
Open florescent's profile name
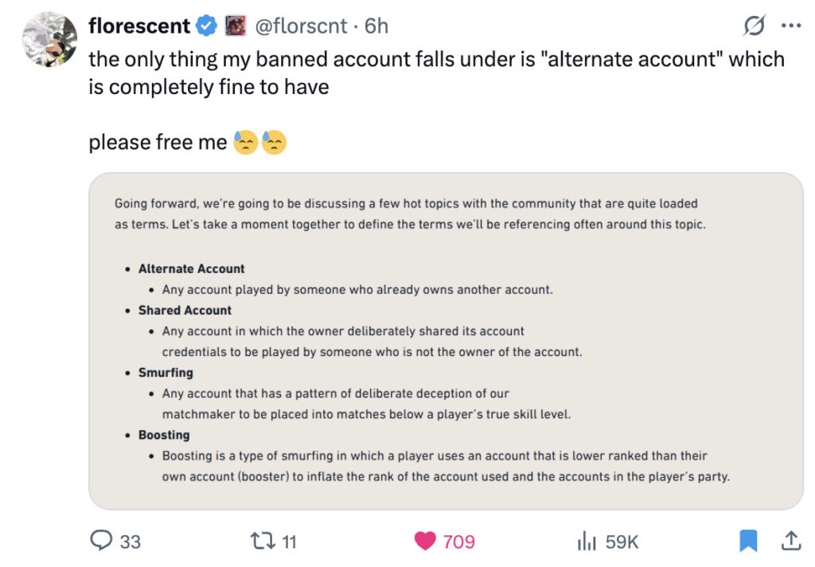click(140, 25)
